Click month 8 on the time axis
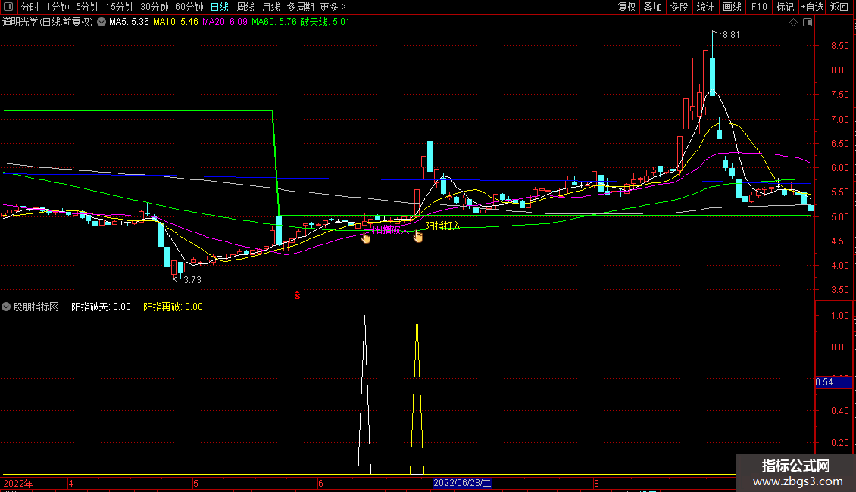This screenshot has width=856, height=492. click(x=596, y=483)
